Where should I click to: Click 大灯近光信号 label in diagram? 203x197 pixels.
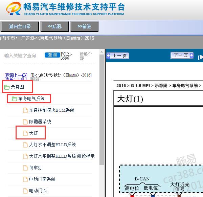click(x=180, y=187)
